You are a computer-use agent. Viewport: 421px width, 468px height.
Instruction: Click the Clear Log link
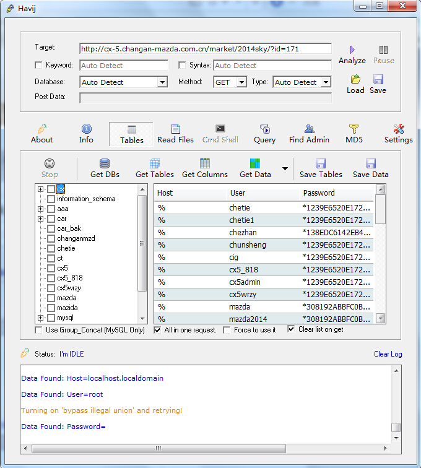tap(388, 354)
